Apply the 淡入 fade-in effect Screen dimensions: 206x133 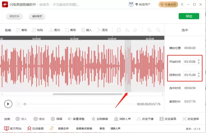click(x=21, y=119)
